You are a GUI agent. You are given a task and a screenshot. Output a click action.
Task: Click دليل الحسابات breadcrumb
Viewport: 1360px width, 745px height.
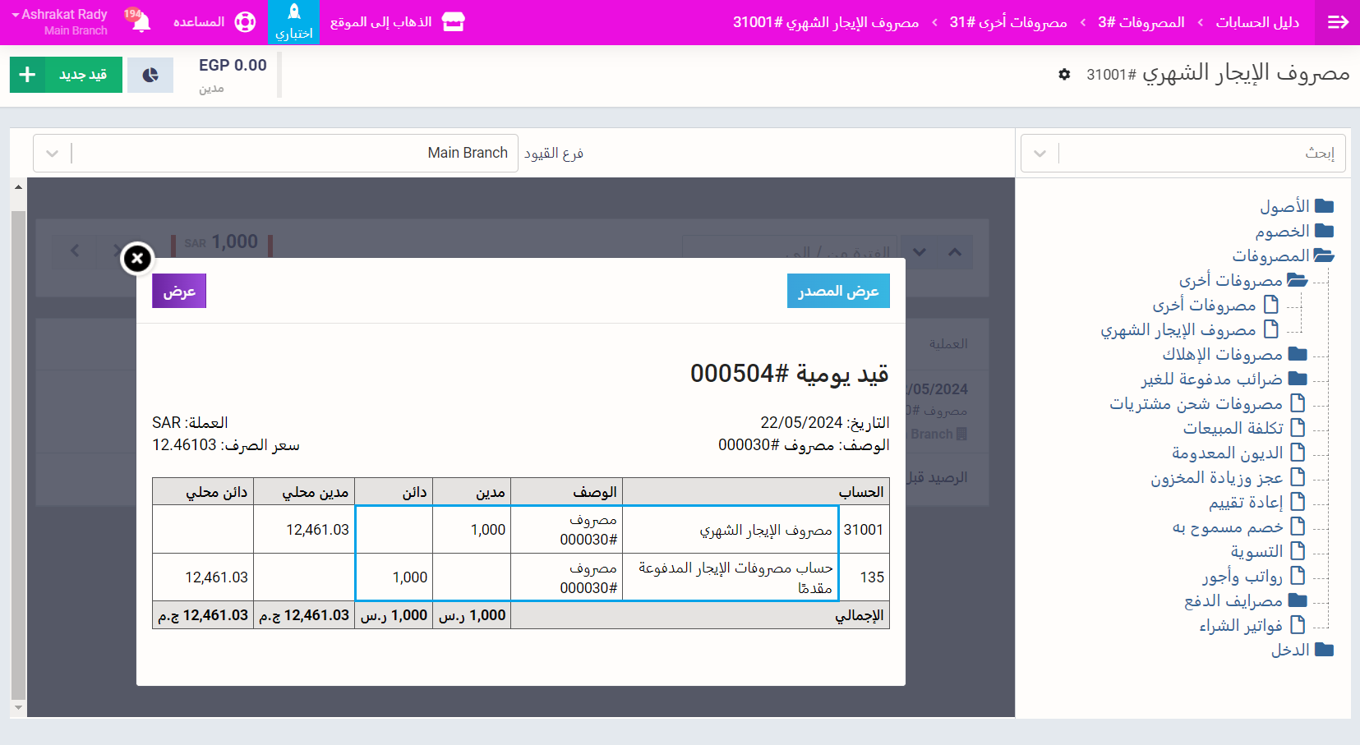1257,22
